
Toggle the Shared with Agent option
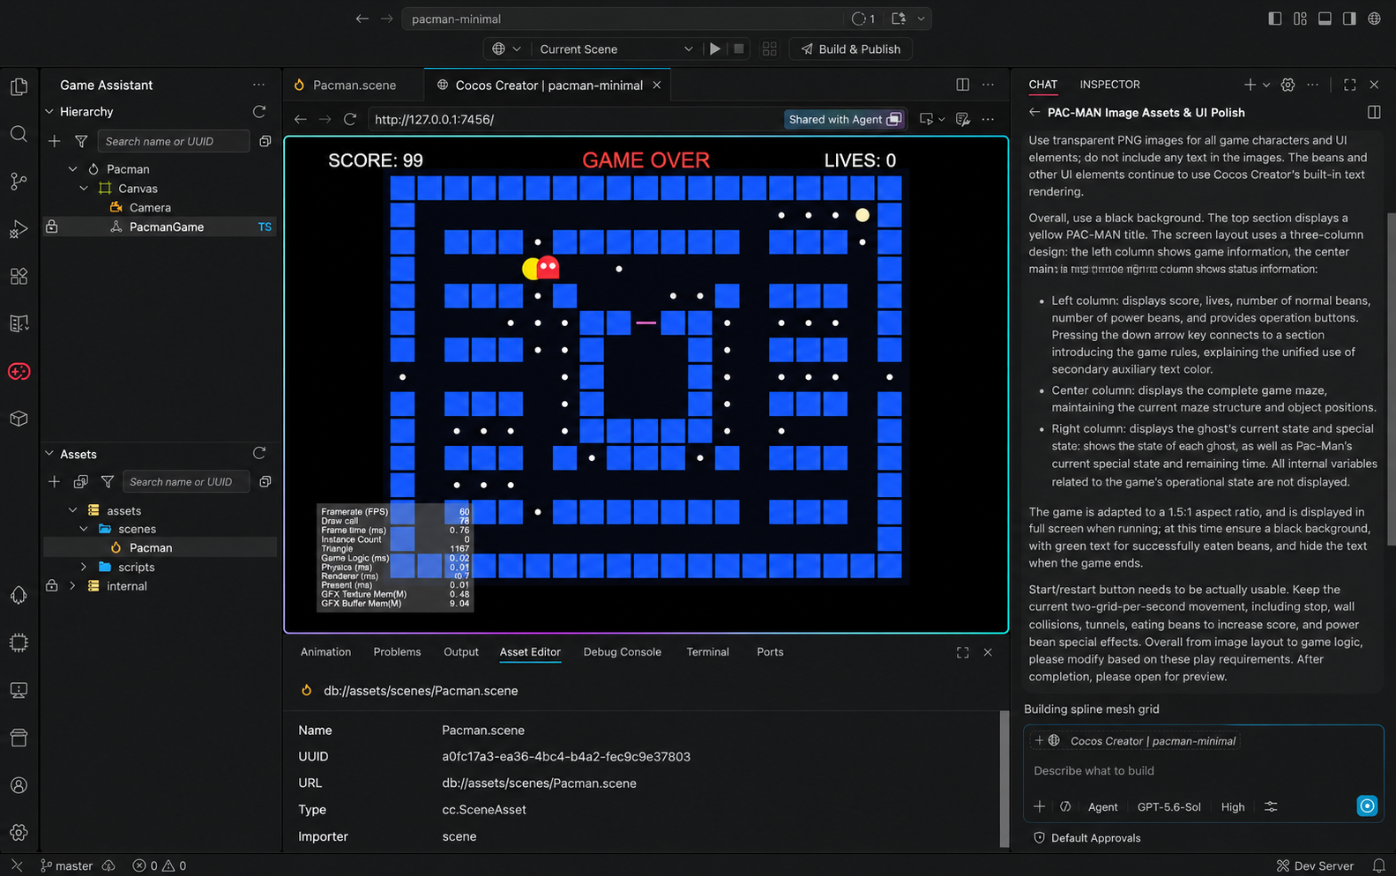[x=845, y=119]
